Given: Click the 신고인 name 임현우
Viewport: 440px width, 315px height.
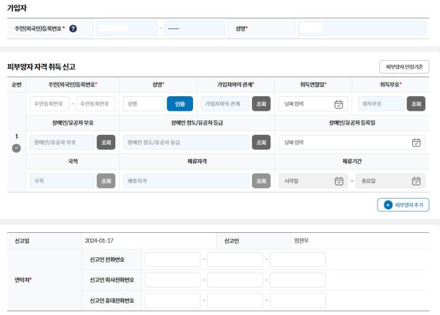Looking at the screenshot, I should pyautogui.click(x=302, y=241).
